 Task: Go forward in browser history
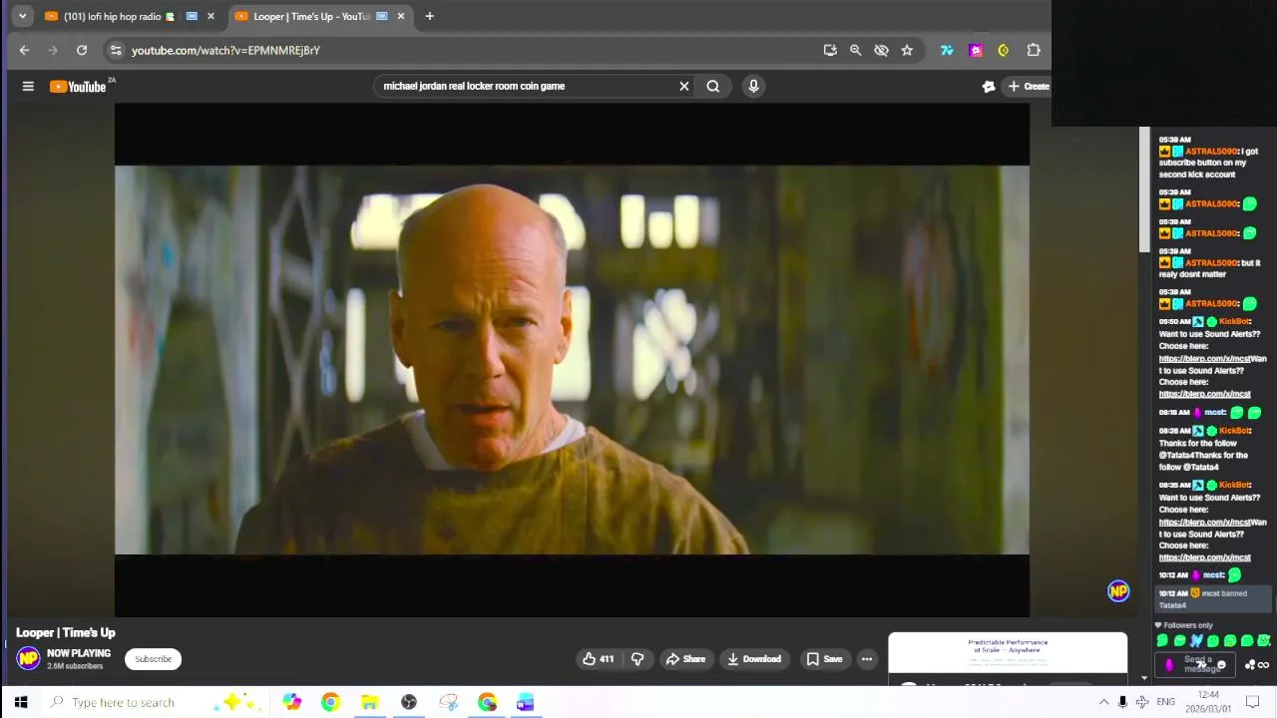coord(53,50)
